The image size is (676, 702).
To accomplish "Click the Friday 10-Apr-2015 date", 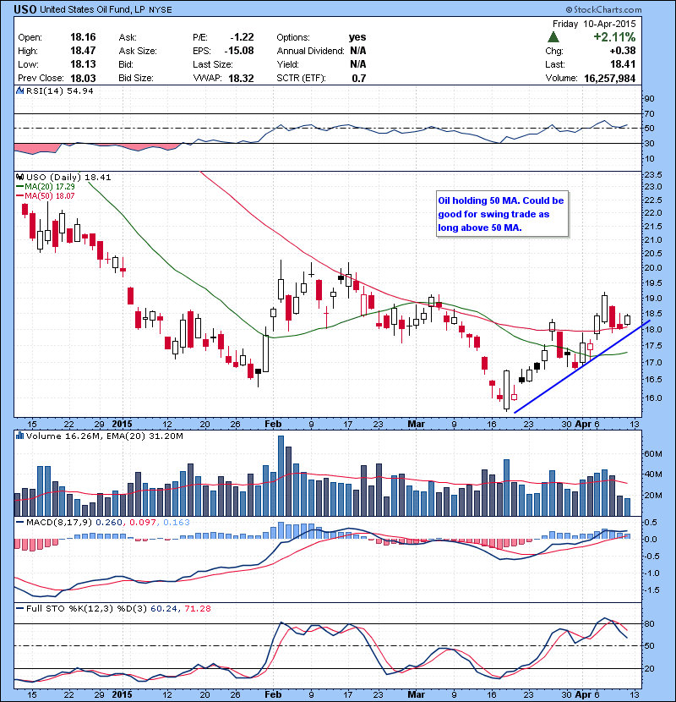I will pyautogui.click(x=594, y=24).
